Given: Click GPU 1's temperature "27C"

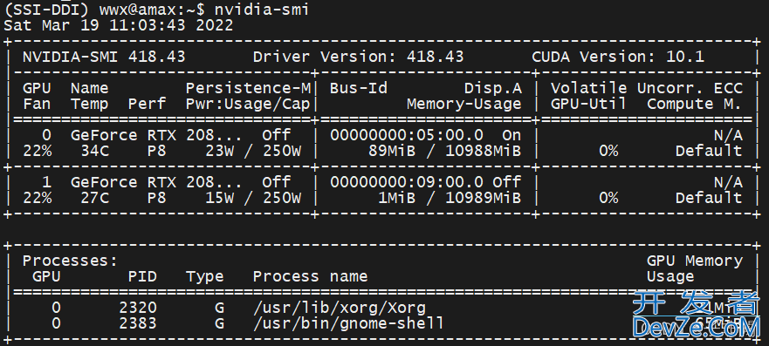Looking at the screenshot, I should point(94,198).
